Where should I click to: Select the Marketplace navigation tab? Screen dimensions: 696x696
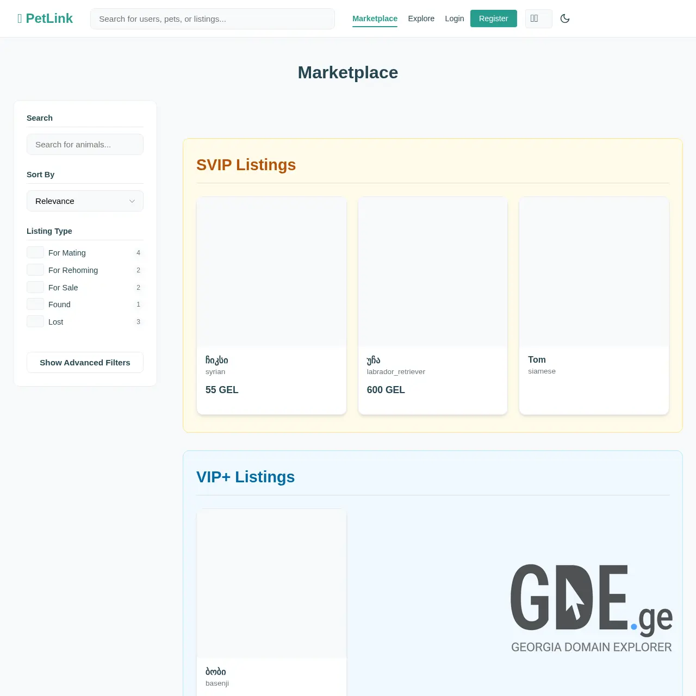(x=375, y=18)
